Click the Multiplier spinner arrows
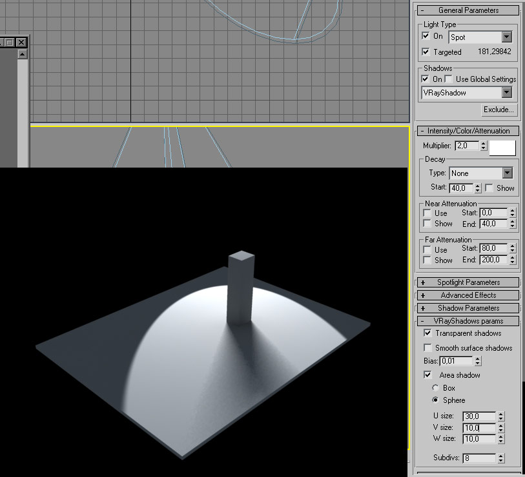 483,146
